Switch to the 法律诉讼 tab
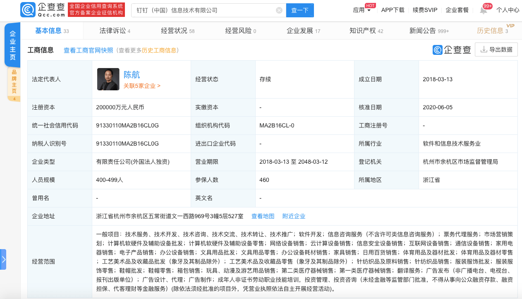This screenshot has height=299, width=522. tap(115, 31)
